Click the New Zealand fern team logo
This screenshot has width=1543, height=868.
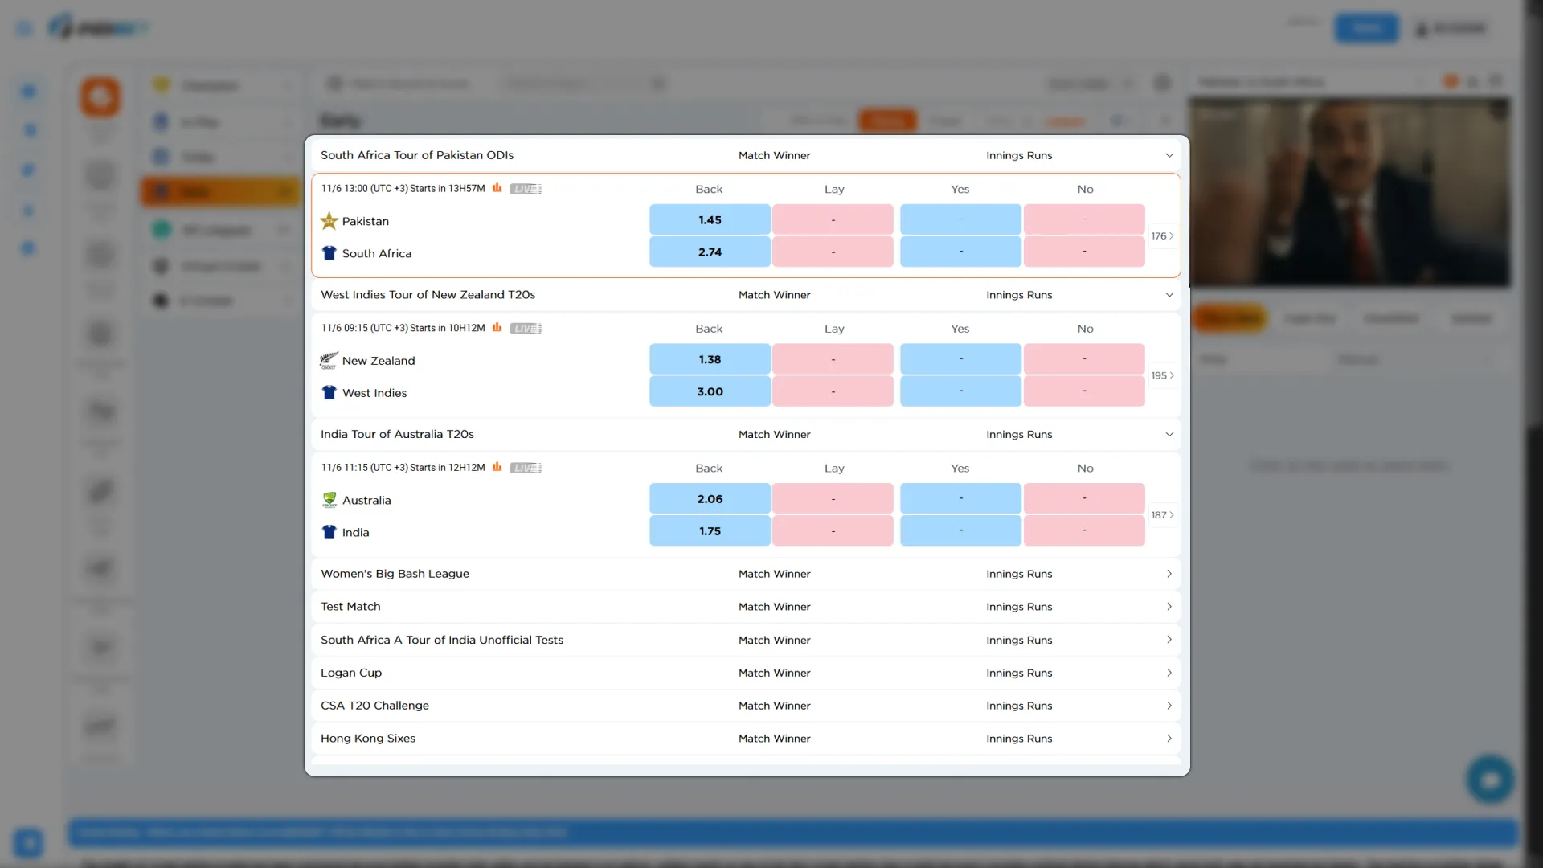[329, 361]
